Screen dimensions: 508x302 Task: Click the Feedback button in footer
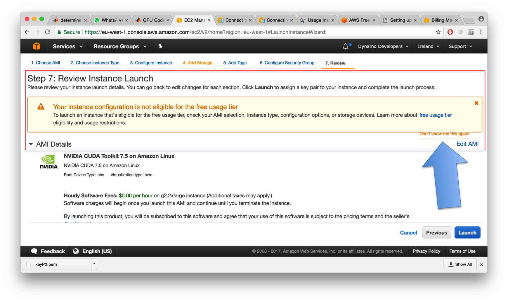point(48,251)
